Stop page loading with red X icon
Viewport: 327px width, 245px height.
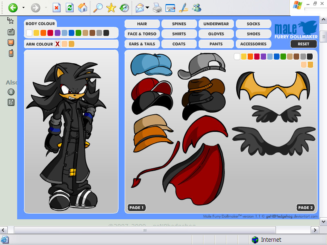point(56,8)
